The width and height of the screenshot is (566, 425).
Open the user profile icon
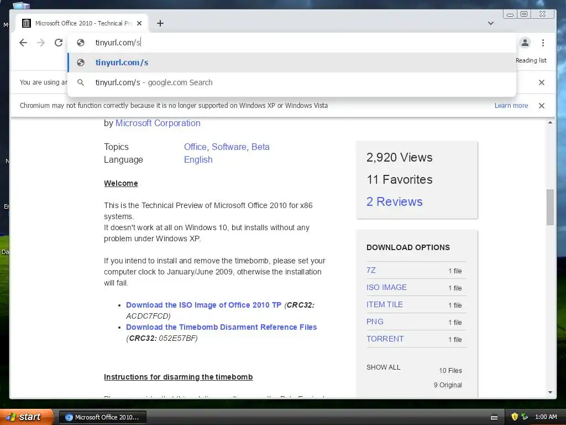tap(525, 43)
